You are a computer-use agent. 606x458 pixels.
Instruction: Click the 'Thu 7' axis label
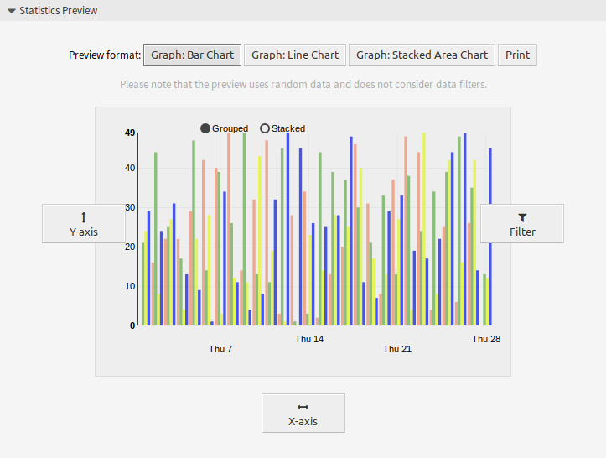220,349
